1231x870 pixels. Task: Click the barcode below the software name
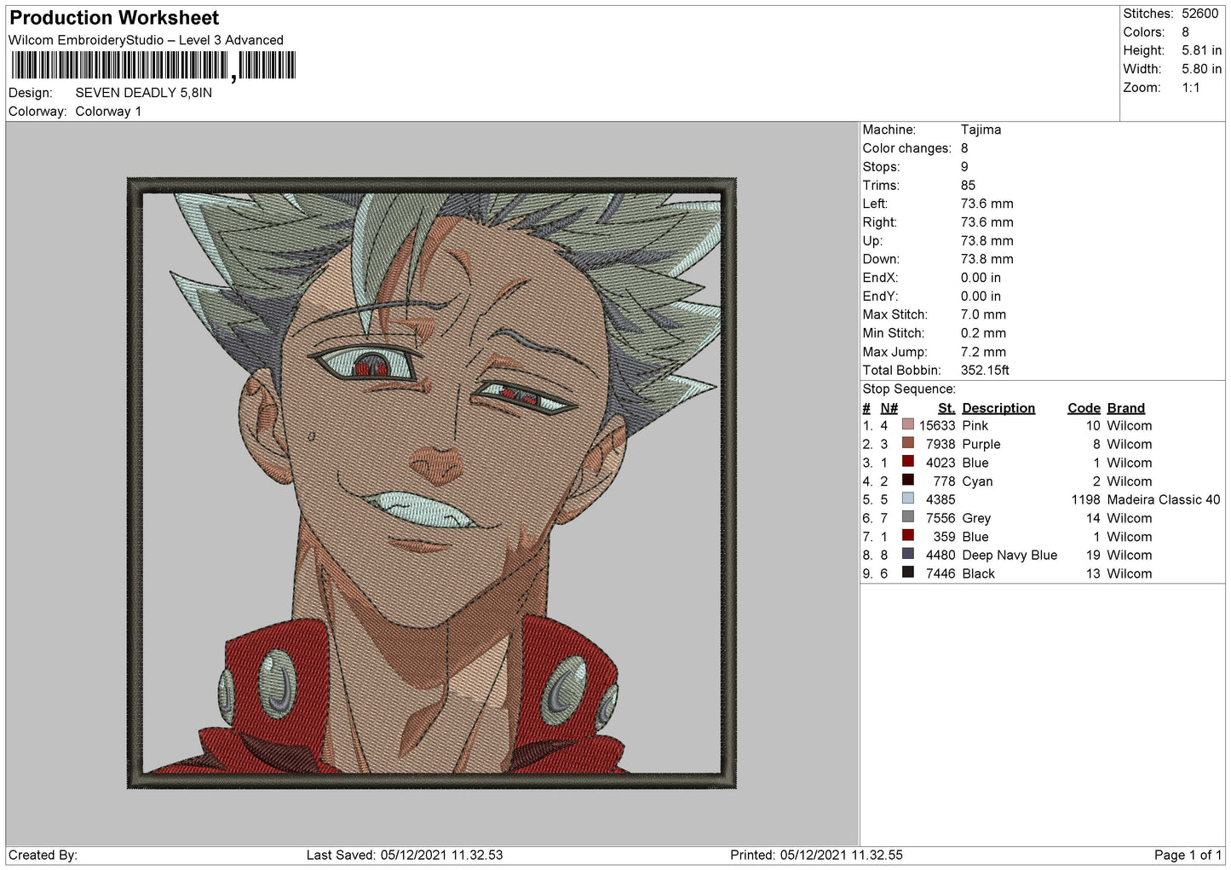(153, 66)
